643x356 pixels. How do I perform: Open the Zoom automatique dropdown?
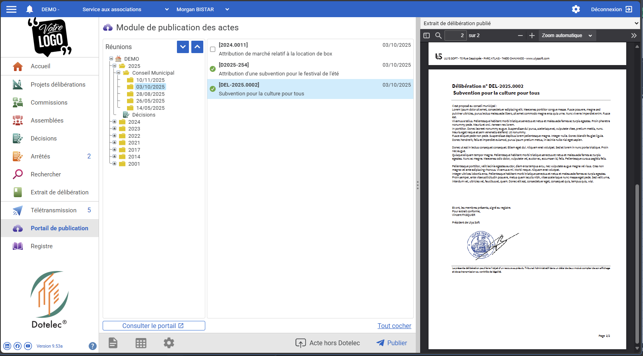coord(566,36)
